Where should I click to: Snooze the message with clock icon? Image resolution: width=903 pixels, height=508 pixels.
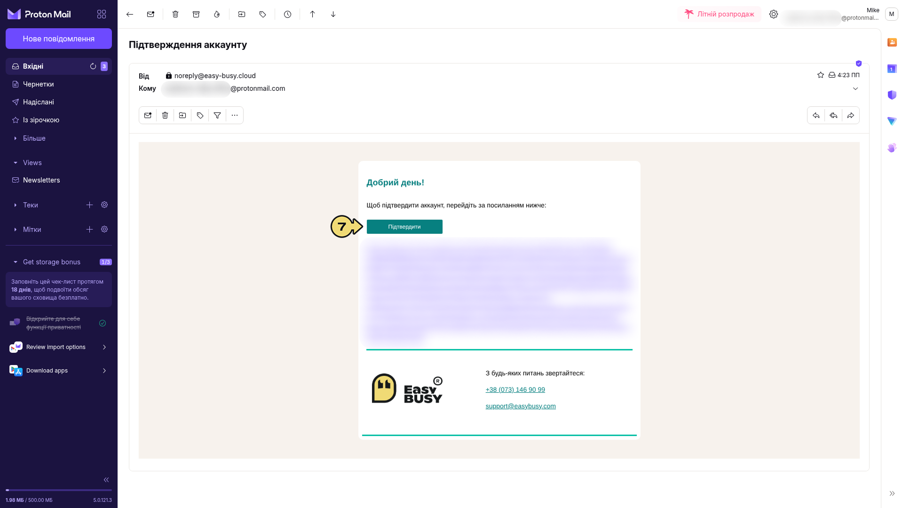pos(287,14)
